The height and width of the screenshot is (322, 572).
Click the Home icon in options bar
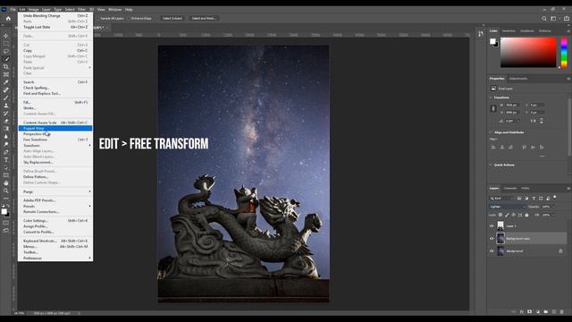[8, 18]
